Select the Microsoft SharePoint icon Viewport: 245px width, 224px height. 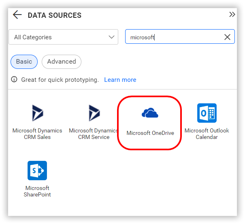[x=37, y=171]
